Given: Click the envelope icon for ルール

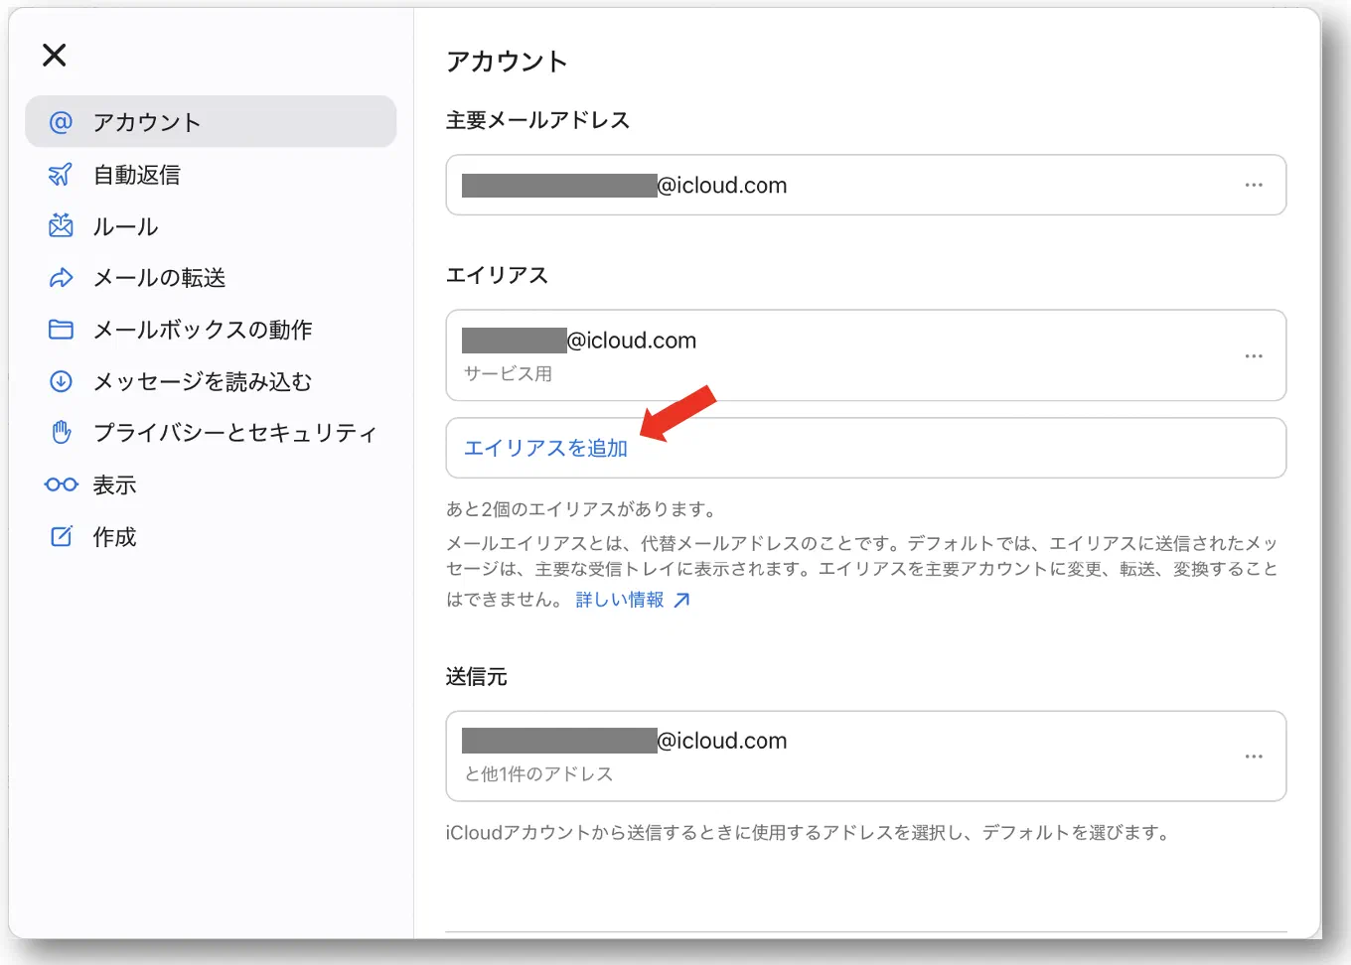Looking at the screenshot, I should 61,225.
